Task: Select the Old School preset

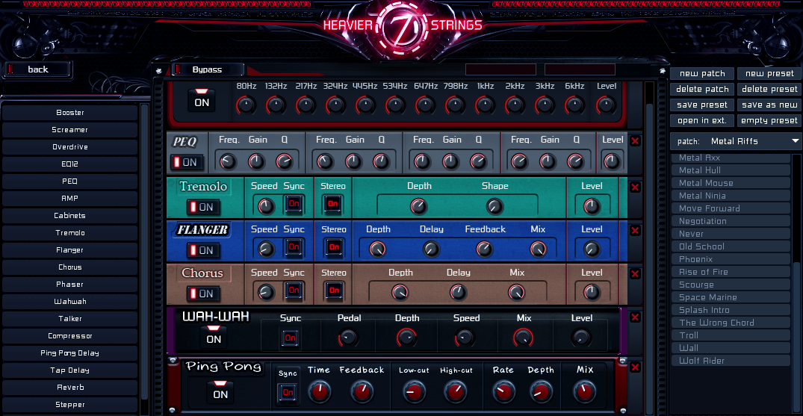Action: point(731,246)
